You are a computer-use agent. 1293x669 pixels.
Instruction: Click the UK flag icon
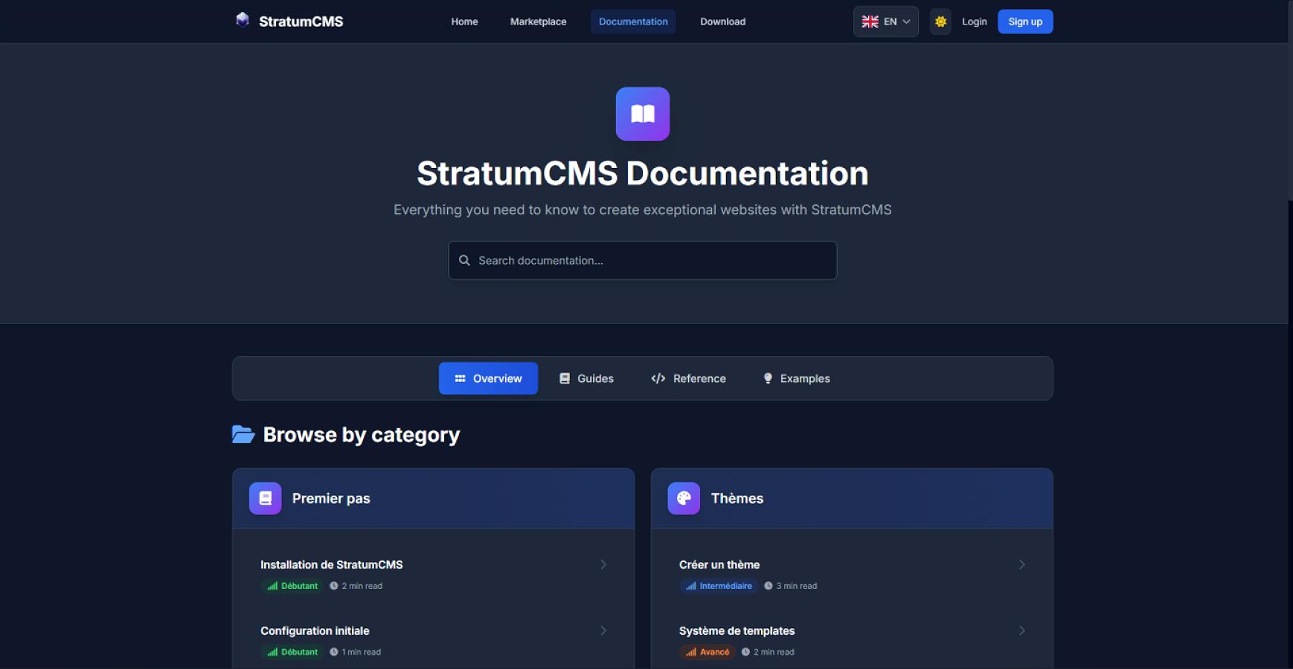click(870, 22)
